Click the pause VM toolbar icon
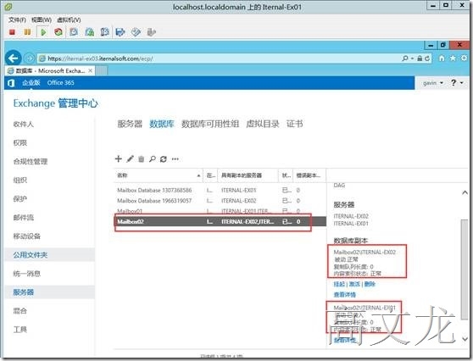Viewport: 473px width, 361px height. click(x=27, y=32)
